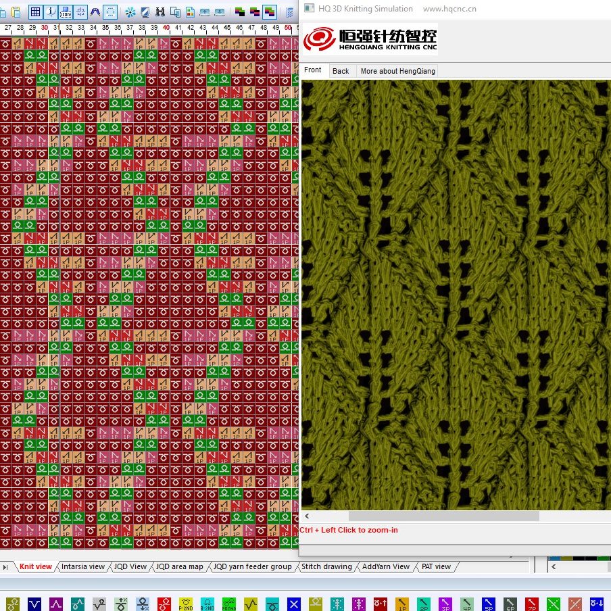This screenshot has width=611, height=611.
Task: Select the purple 3P left-transfer symbol
Action: click(x=445, y=604)
